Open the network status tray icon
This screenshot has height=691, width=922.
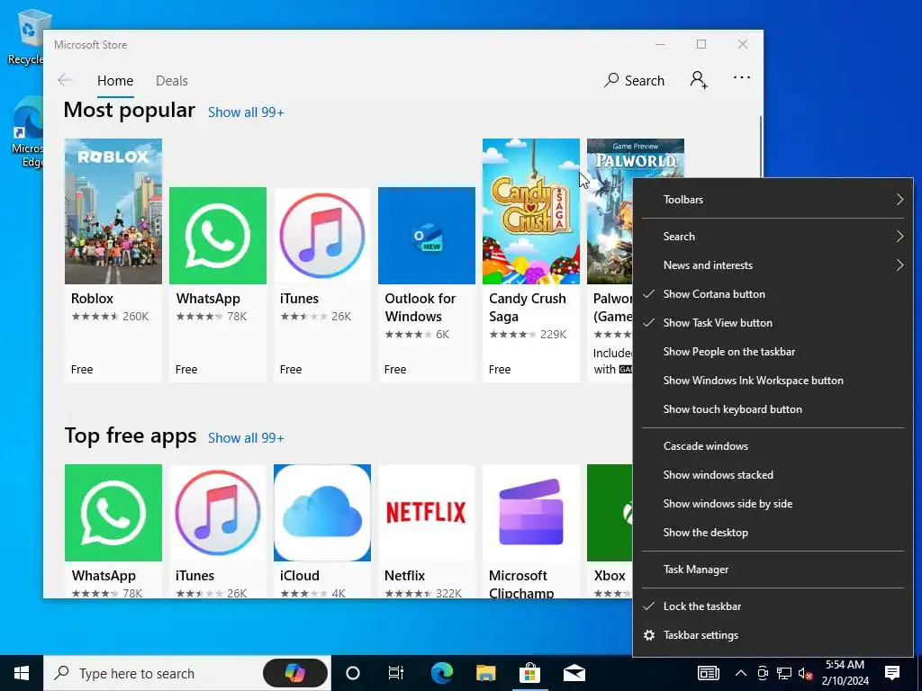pos(784,673)
